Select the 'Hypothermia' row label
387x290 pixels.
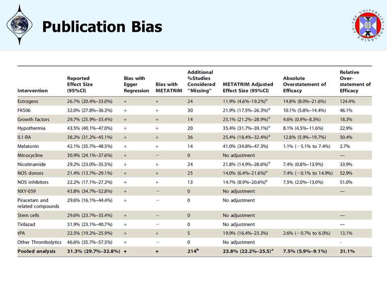click(31, 128)
